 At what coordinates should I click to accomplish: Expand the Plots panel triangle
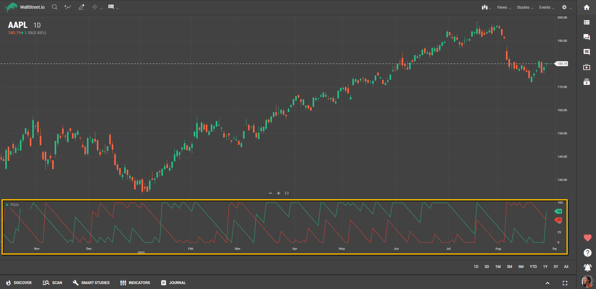point(7,205)
